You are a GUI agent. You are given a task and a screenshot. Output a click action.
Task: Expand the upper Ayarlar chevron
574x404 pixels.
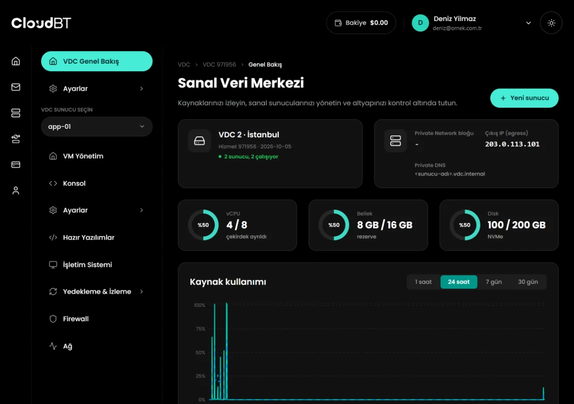point(141,89)
